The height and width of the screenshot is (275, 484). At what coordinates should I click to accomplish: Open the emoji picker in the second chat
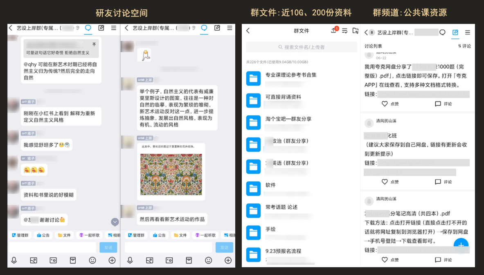click(x=208, y=261)
